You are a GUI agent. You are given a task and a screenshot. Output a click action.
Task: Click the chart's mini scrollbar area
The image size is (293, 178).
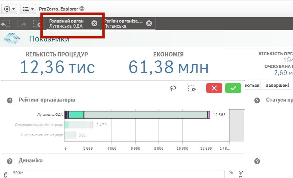pos(236,126)
